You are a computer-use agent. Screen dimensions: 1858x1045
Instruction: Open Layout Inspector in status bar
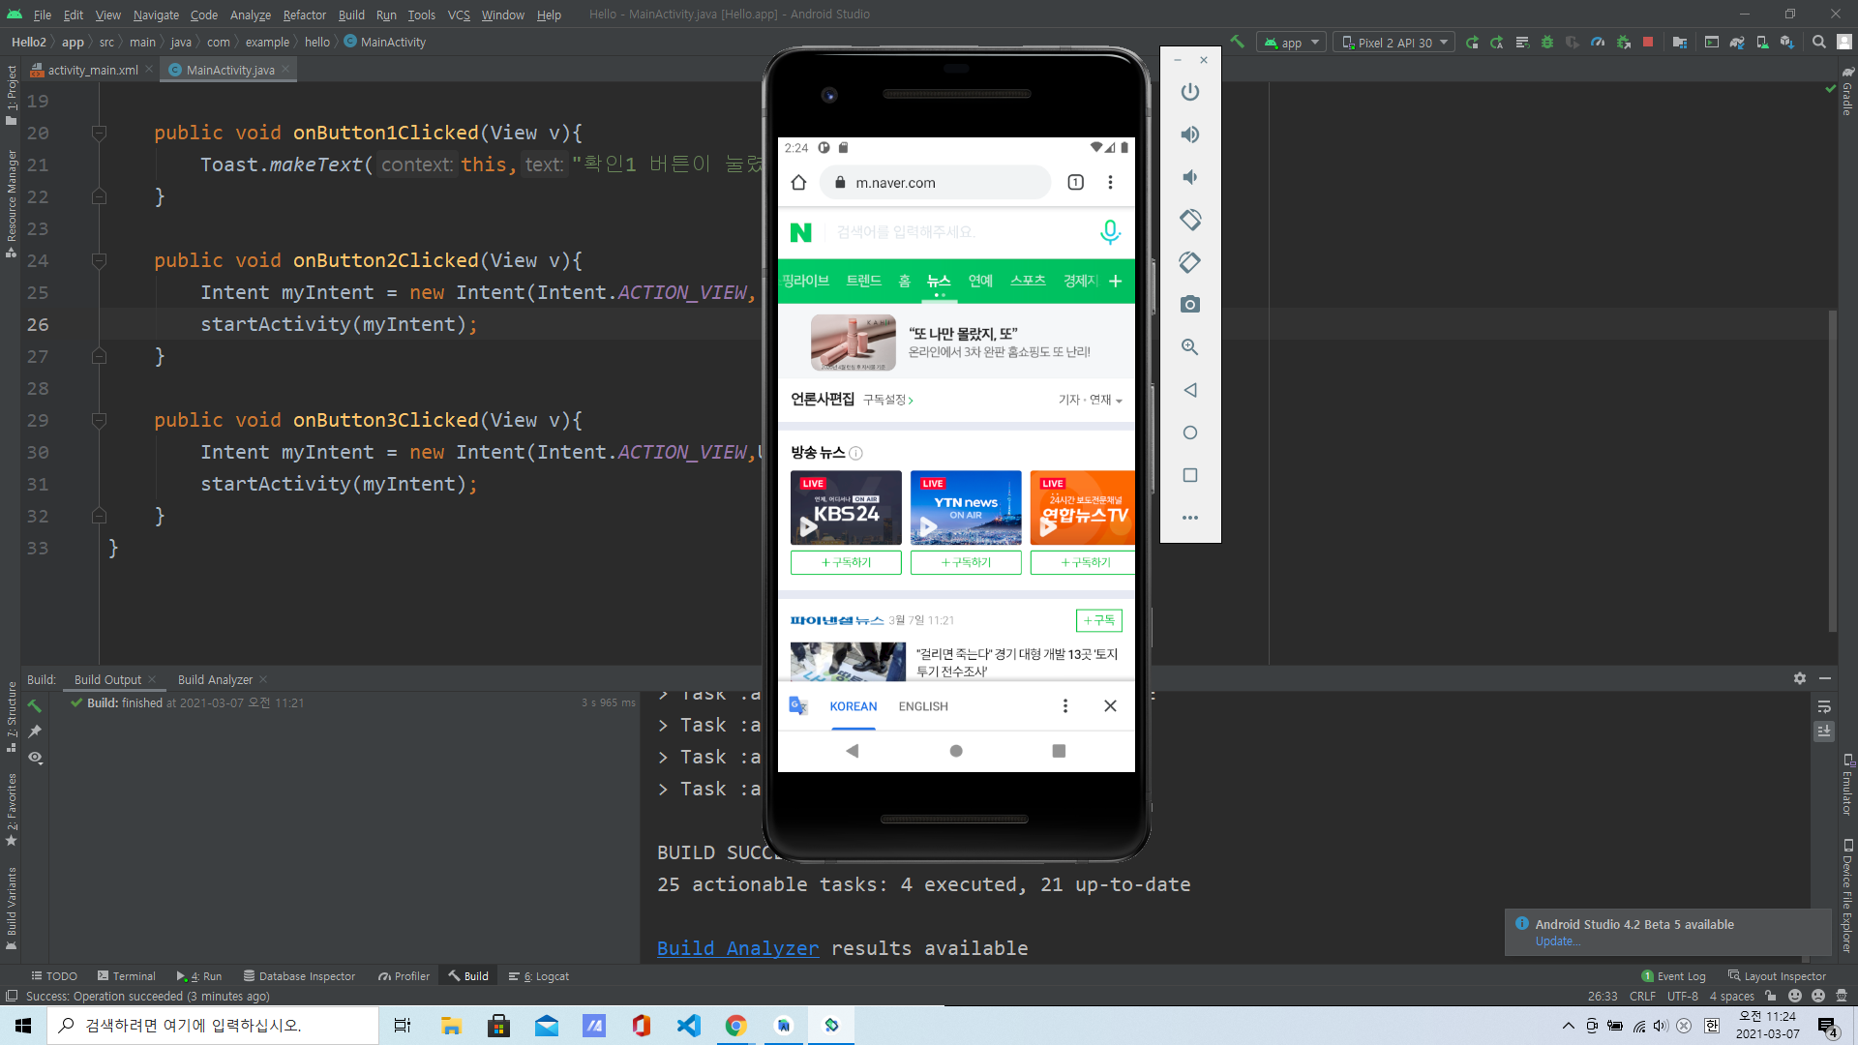tap(1777, 976)
